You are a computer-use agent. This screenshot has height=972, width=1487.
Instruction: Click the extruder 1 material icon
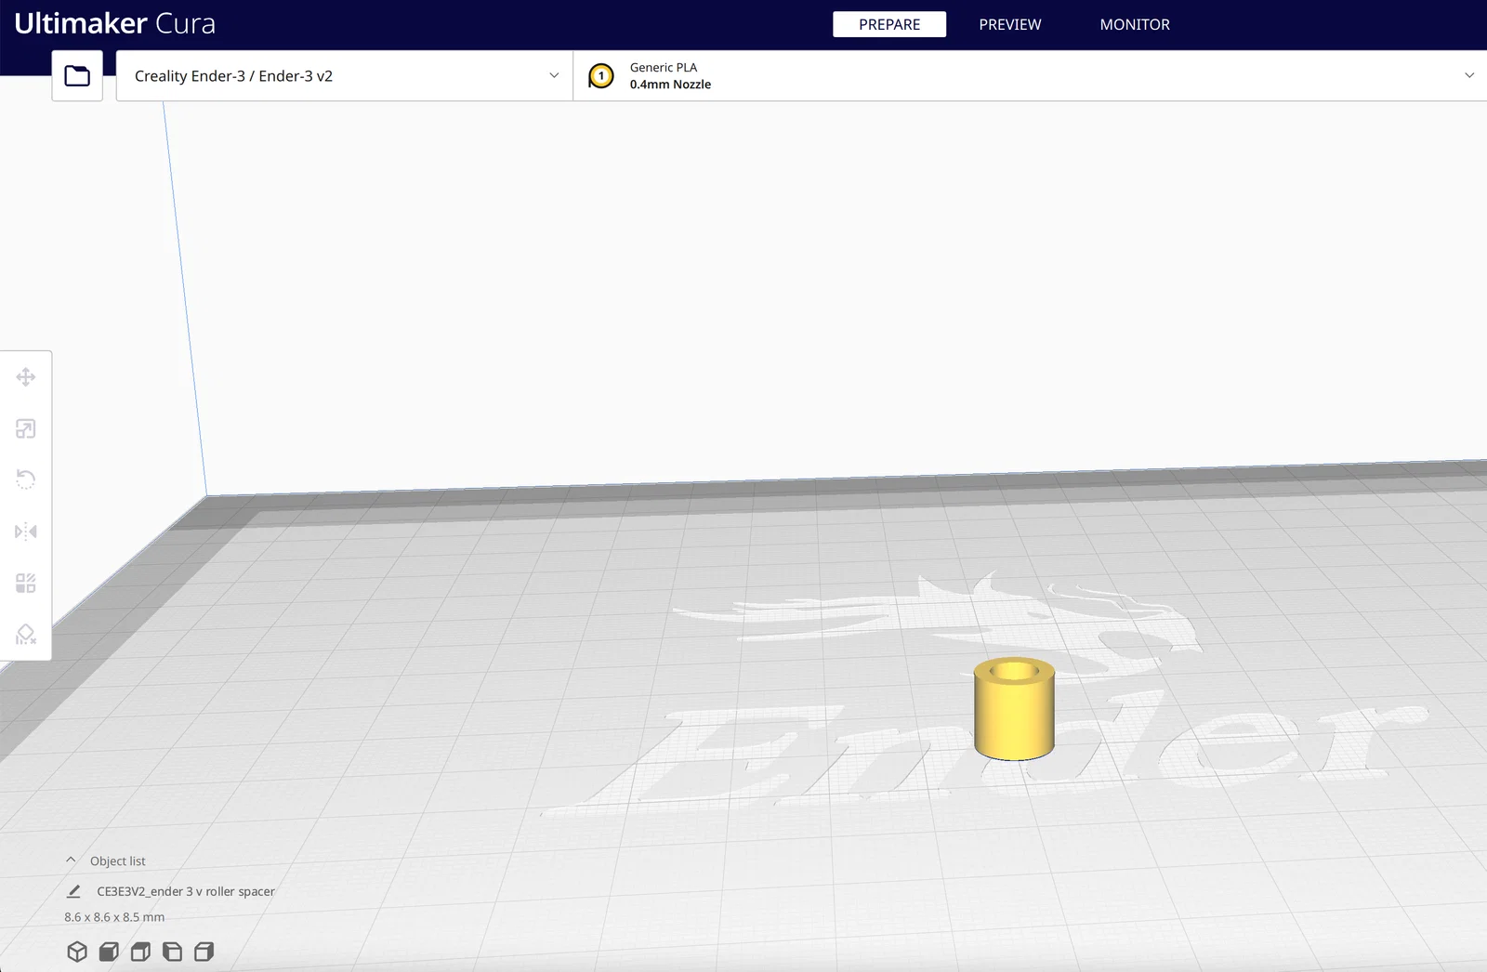601,76
